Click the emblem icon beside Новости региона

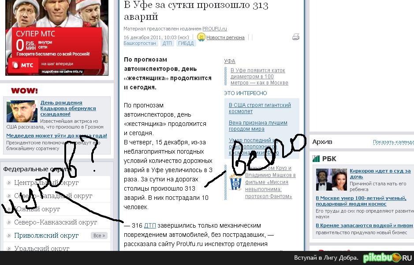[201, 37]
